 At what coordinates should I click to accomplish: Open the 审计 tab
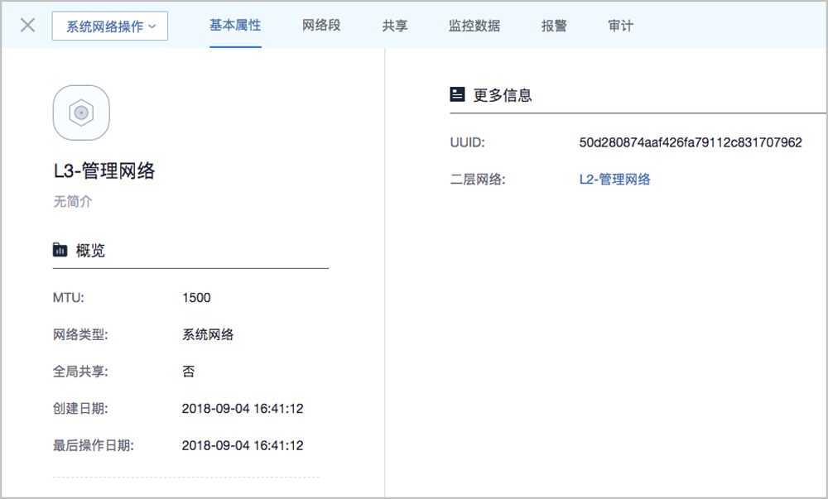click(x=620, y=26)
